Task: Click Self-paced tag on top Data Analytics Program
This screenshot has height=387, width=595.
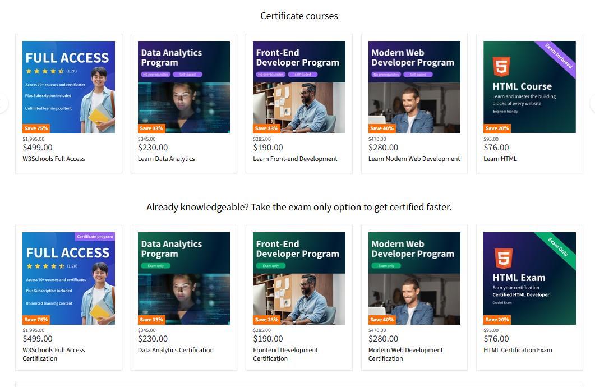Action: 187,75
